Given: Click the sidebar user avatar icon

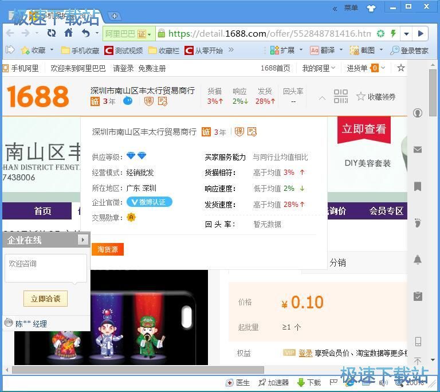Looking at the screenshot, I should (418, 113).
